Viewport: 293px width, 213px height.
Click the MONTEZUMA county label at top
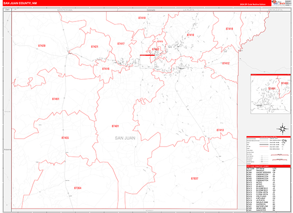click(x=64, y=10)
